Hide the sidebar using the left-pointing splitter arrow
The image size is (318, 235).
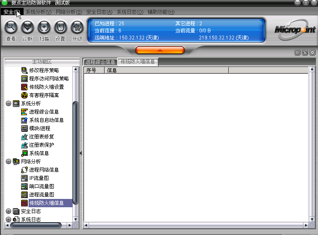click(x=81, y=153)
